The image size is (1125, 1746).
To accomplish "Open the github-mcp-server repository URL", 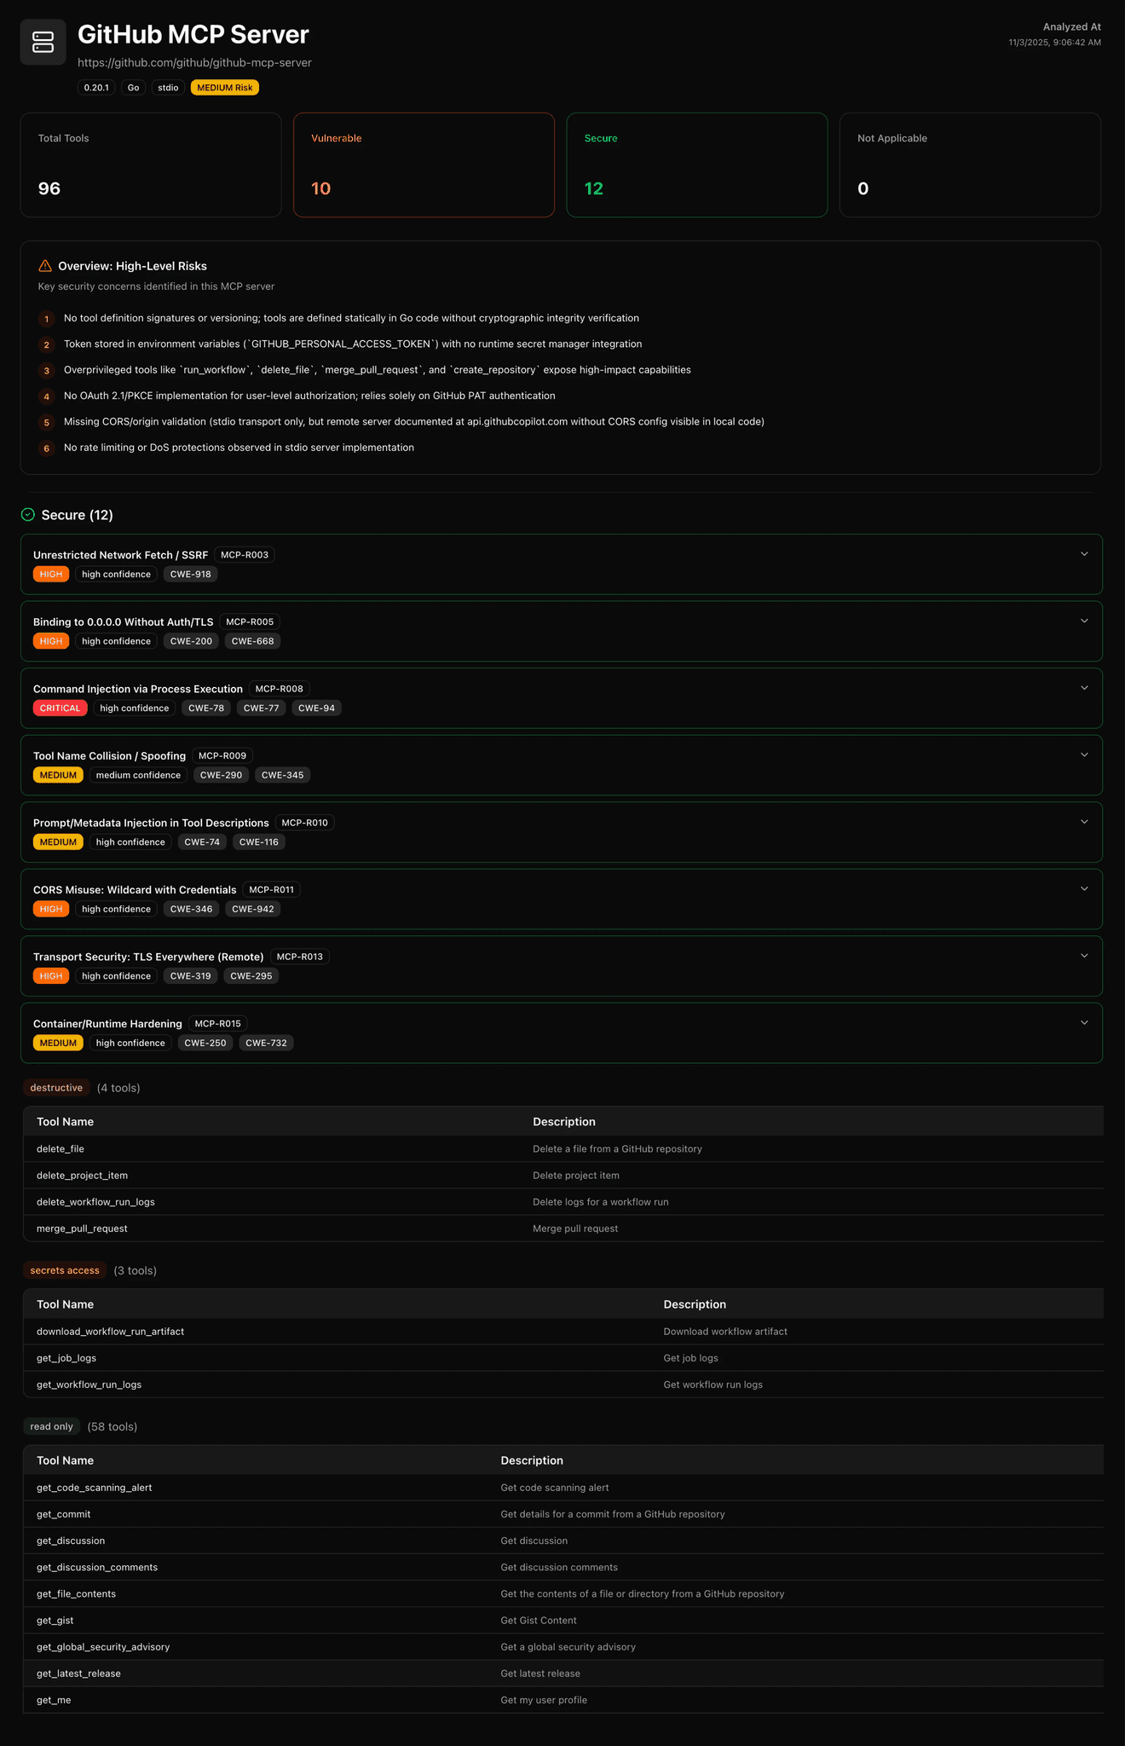I will 194,62.
